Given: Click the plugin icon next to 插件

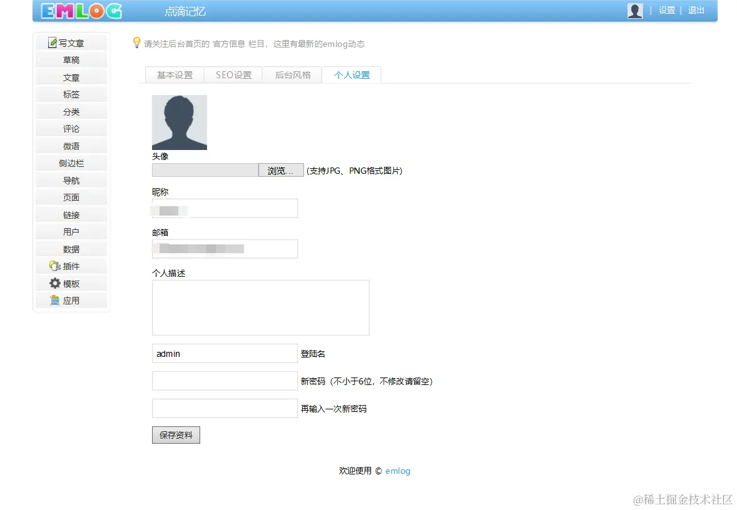Looking at the screenshot, I should coord(54,266).
